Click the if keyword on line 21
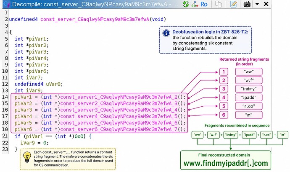Screen dimensions: 290x172 [x=18, y=136]
